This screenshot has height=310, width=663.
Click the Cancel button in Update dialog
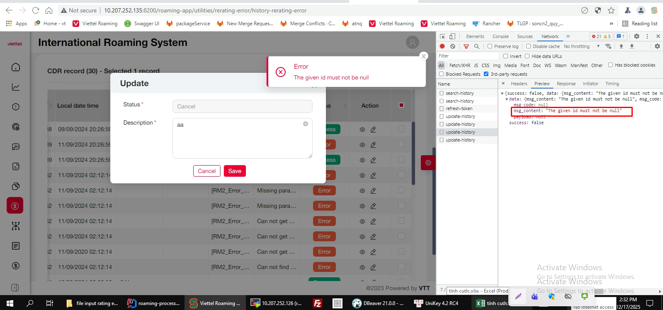[x=206, y=171]
